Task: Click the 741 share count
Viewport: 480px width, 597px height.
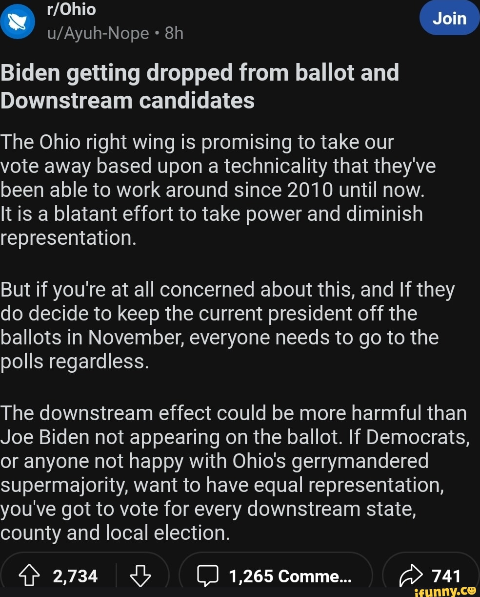Action: (x=446, y=576)
